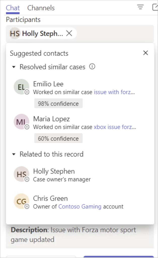Viewport: 158px width, 258px height.
Task: Open the xbox issue forza case link
Action: point(115,127)
